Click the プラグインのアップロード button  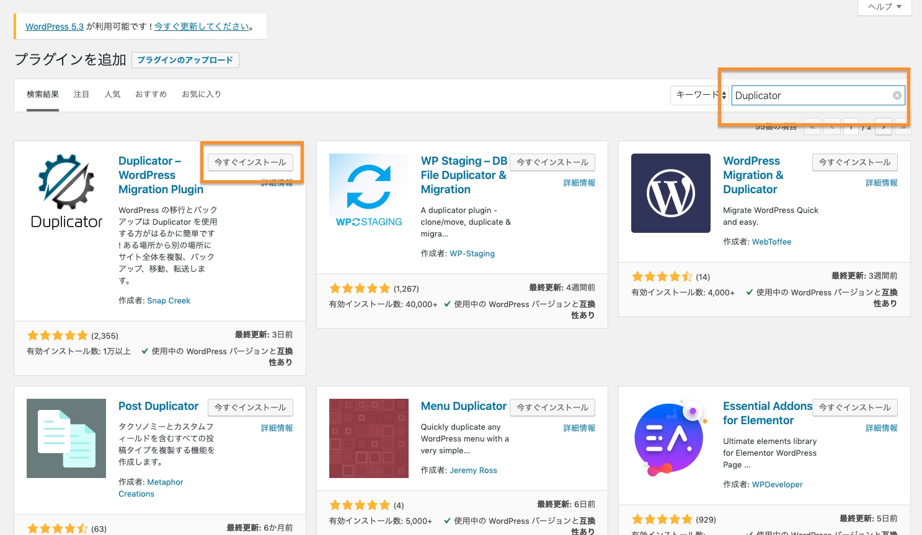click(x=185, y=60)
